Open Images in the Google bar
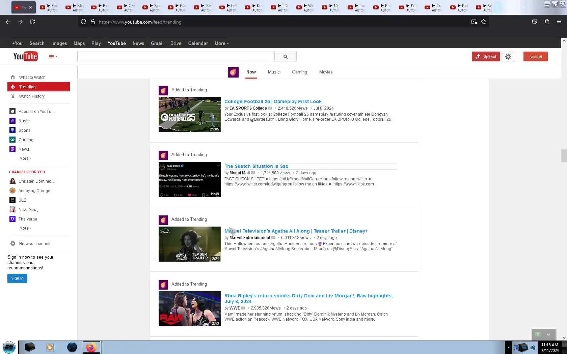This screenshot has width=567, height=354. click(x=59, y=43)
